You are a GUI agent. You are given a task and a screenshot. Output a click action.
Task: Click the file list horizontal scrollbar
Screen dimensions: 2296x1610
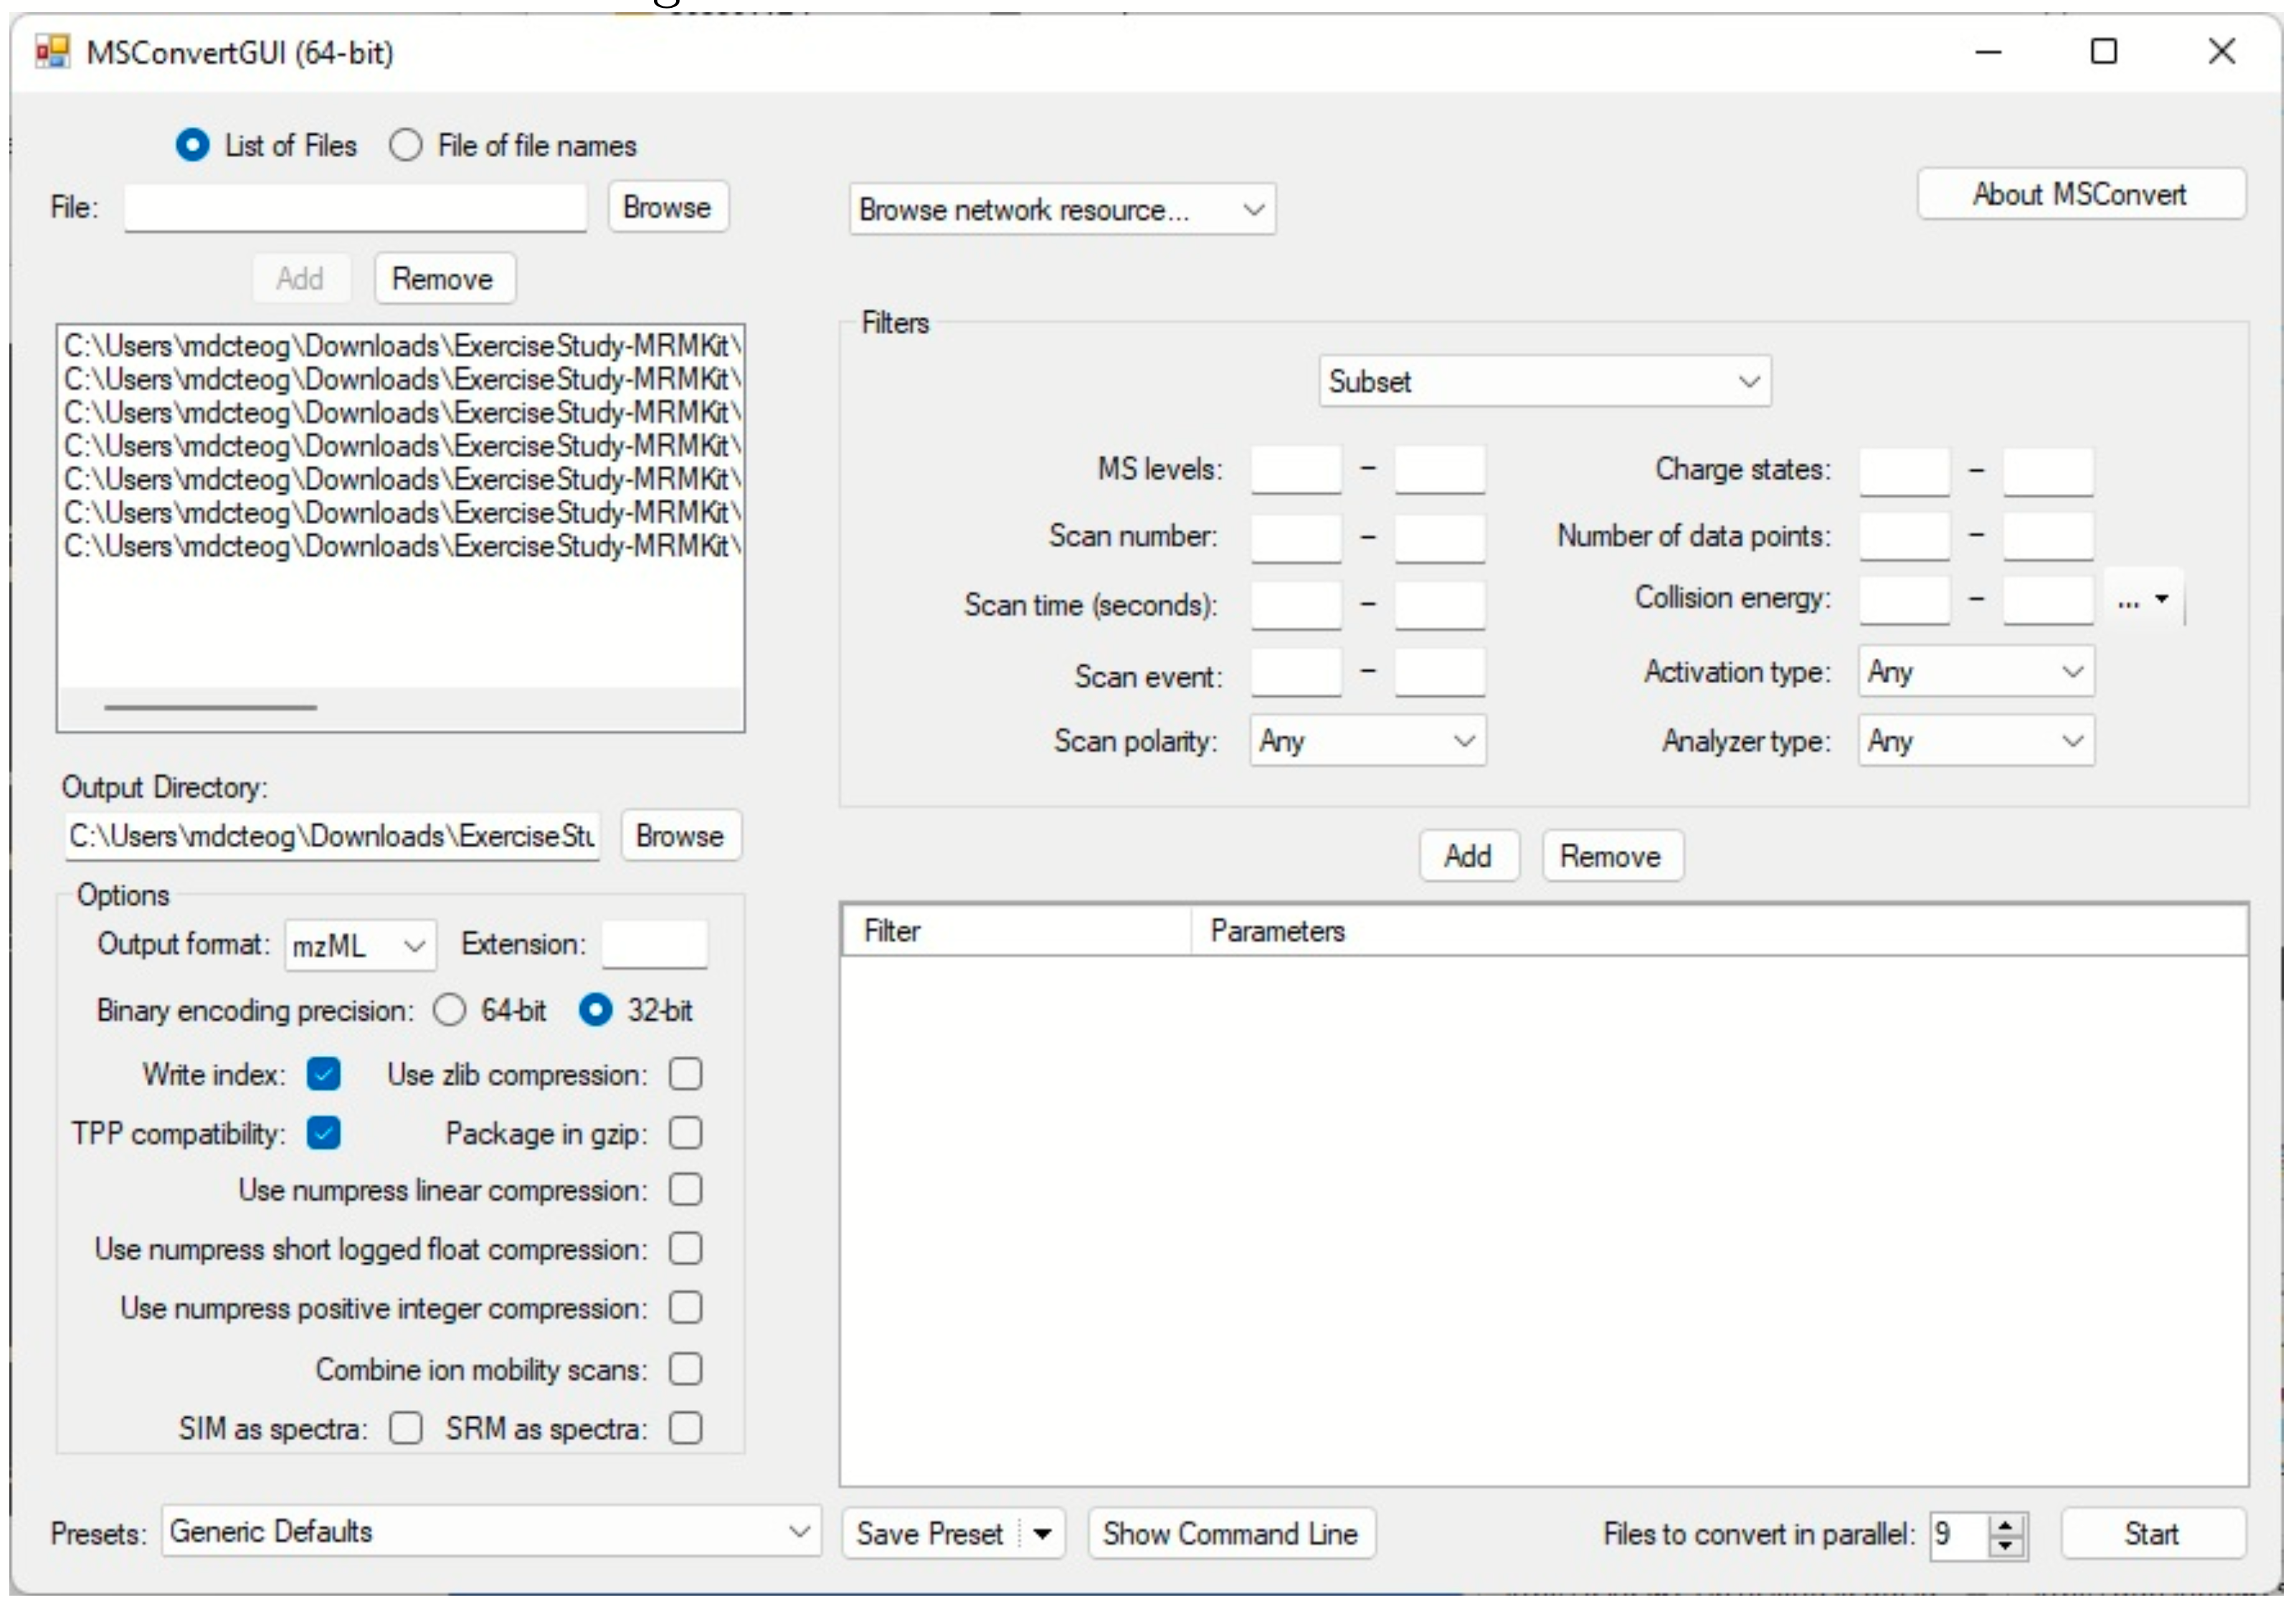point(211,707)
